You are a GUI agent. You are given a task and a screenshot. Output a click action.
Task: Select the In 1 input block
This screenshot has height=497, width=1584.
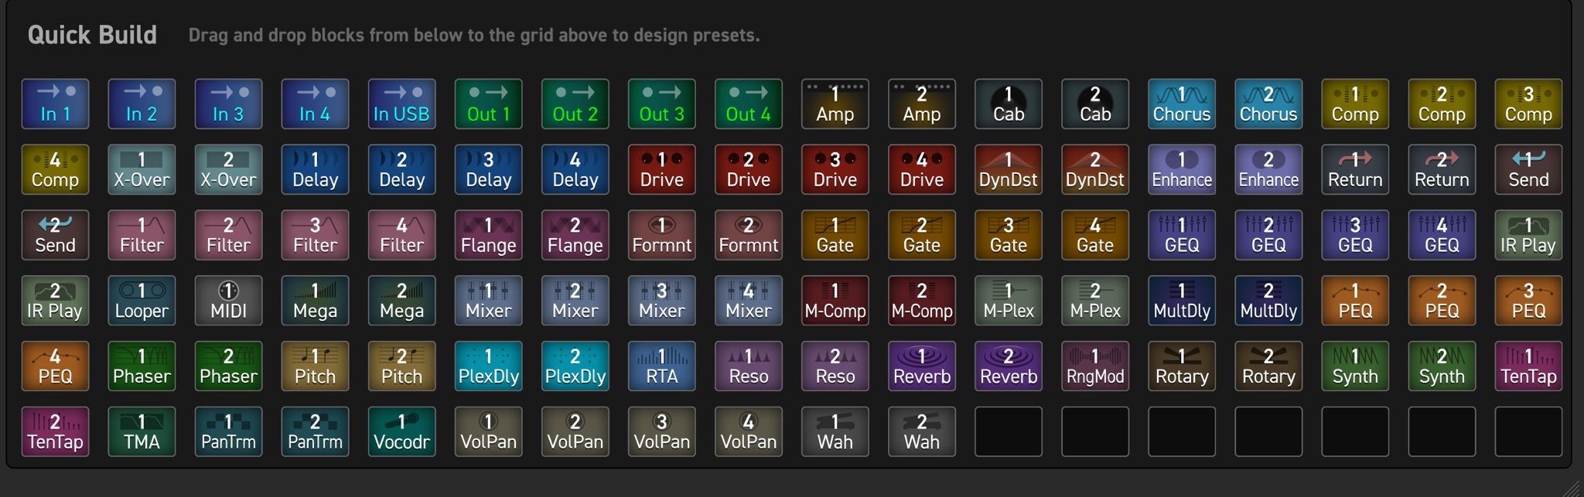coord(55,104)
